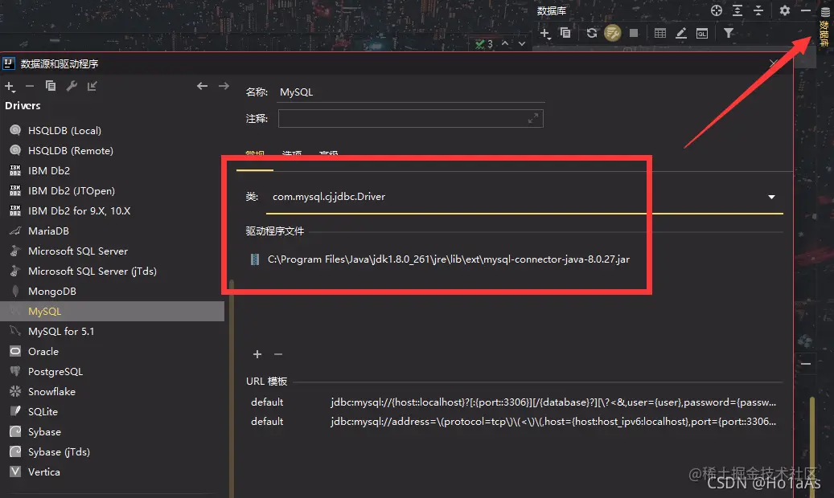This screenshot has width=834, height=498.
Task: Open the driver class dropdown arrow
Action: pyautogui.click(x=772, y=197)
